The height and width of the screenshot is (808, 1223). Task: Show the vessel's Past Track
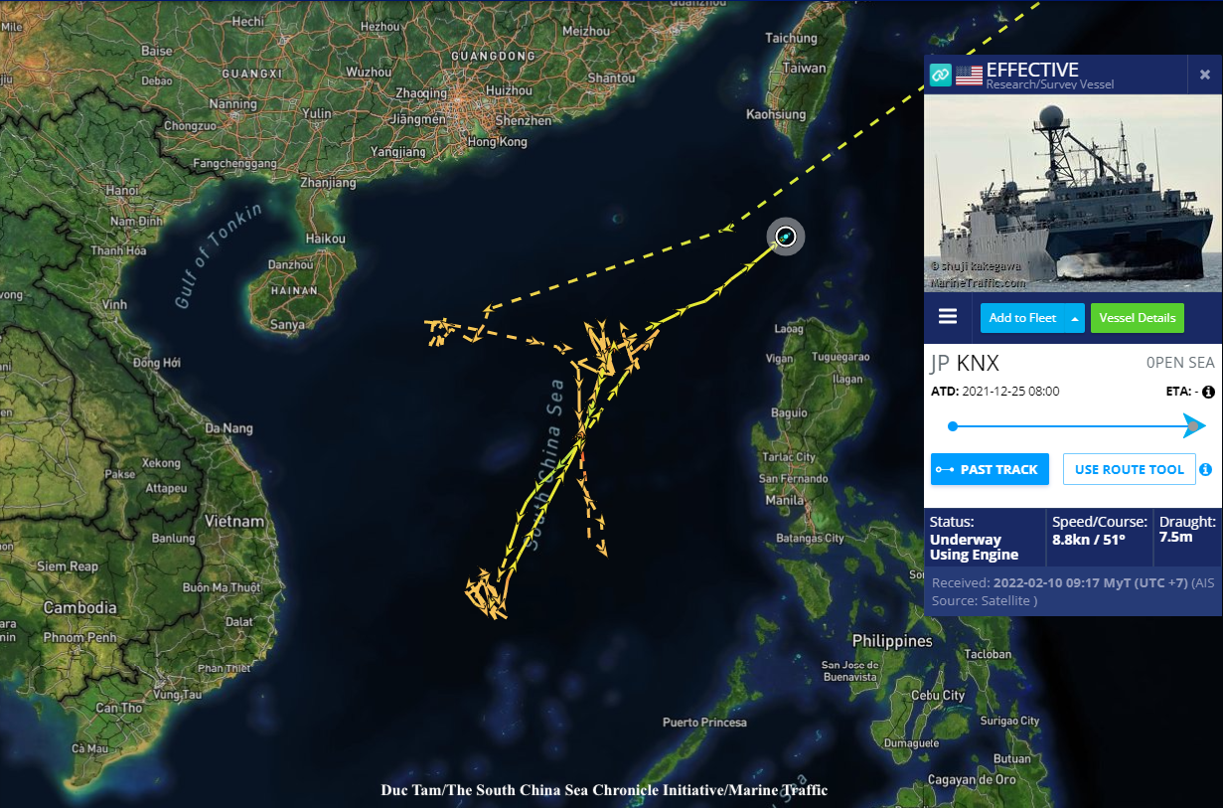(x=990, y=469)
